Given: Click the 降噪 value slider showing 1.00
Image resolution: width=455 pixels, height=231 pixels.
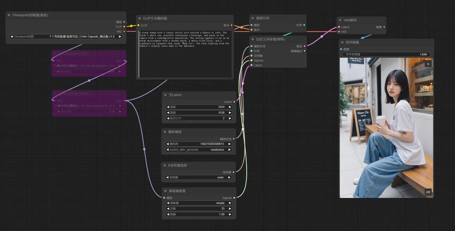Looking at the screenshot, I should click(199, 214).
